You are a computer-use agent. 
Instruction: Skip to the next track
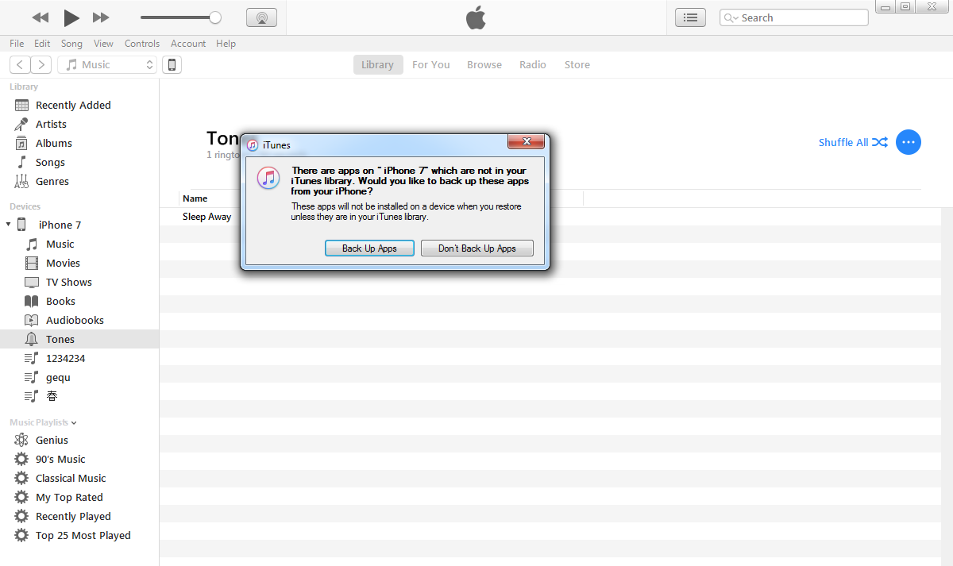coord(101,17)
